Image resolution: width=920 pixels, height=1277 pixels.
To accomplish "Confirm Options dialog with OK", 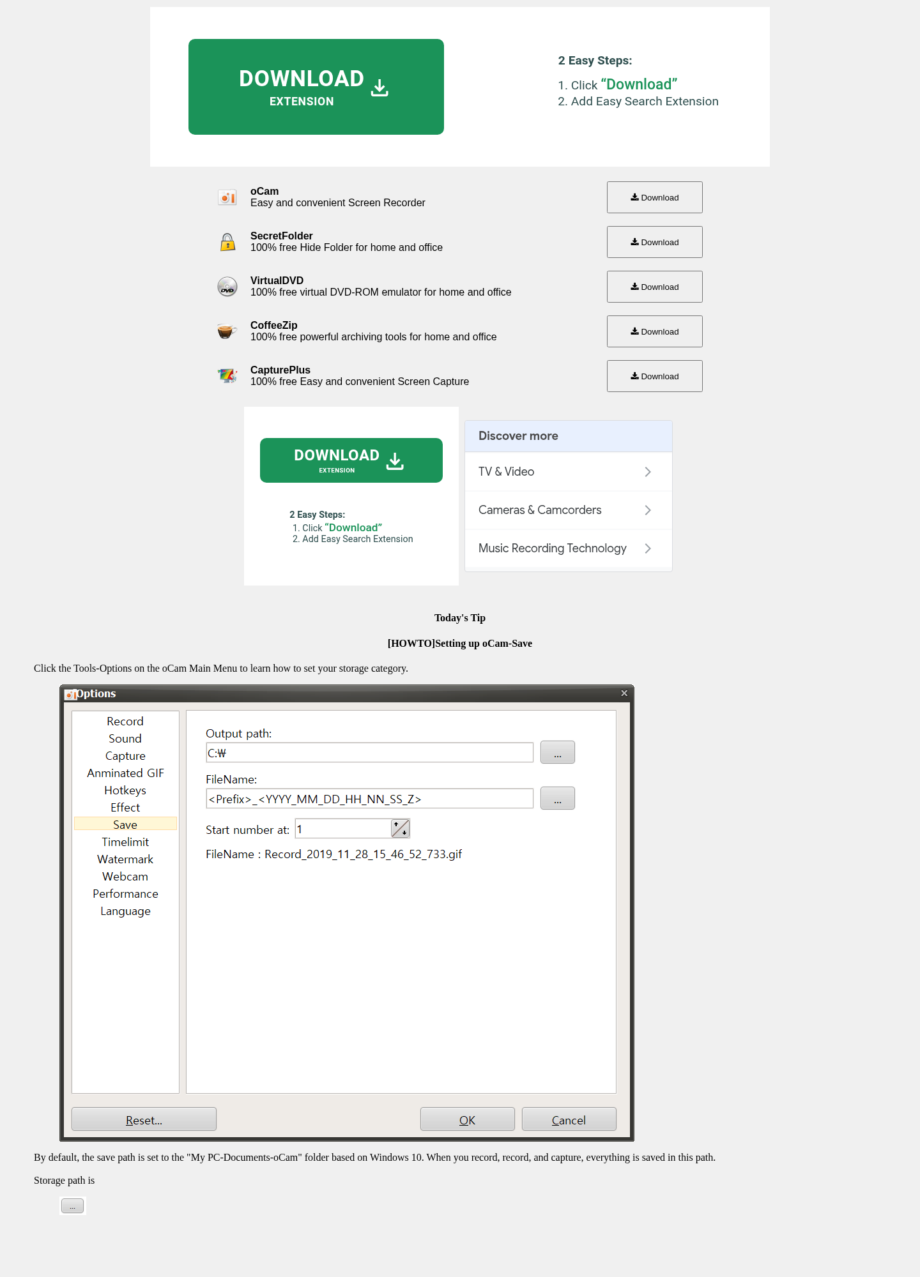I will click(468, 1119).
